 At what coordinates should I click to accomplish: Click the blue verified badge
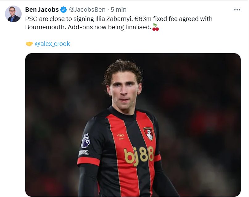click(64, 10)
